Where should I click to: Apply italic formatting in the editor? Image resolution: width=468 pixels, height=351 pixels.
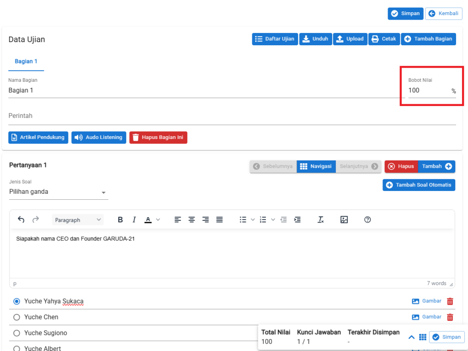[x=134, y=220]
